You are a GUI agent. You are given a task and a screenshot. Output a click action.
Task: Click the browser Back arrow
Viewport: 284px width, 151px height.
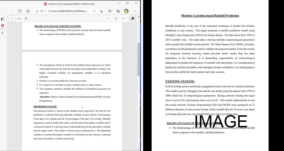click(x=3, y=11)
